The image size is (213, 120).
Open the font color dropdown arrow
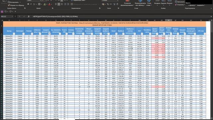(52, 4)
